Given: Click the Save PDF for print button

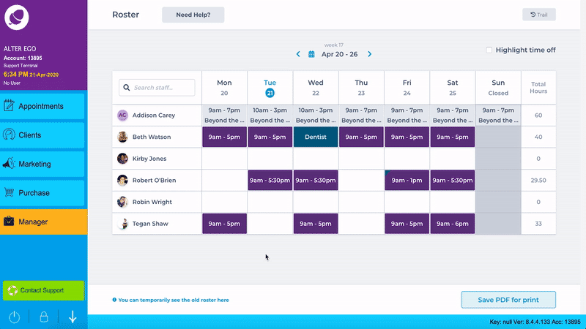Looking at the screenshot, I should (508, 299).
